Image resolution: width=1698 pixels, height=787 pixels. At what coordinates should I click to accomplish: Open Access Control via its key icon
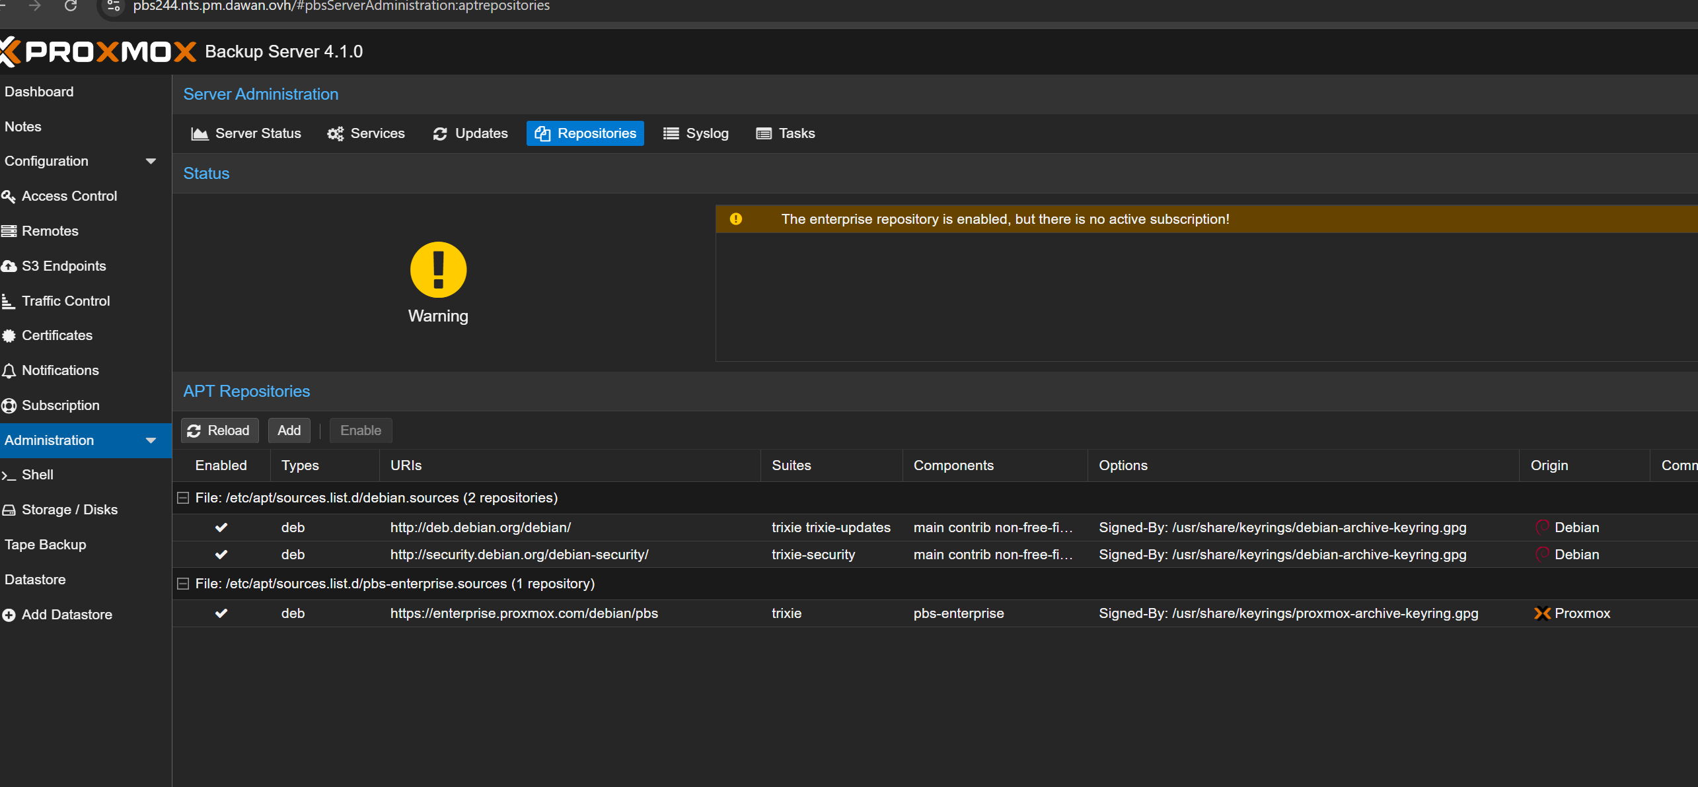pyautogui.click(x=9, y=196)
